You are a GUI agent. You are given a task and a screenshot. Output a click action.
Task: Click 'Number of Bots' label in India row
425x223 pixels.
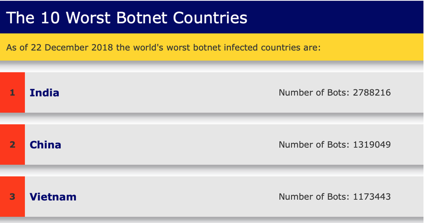point(314,93)
